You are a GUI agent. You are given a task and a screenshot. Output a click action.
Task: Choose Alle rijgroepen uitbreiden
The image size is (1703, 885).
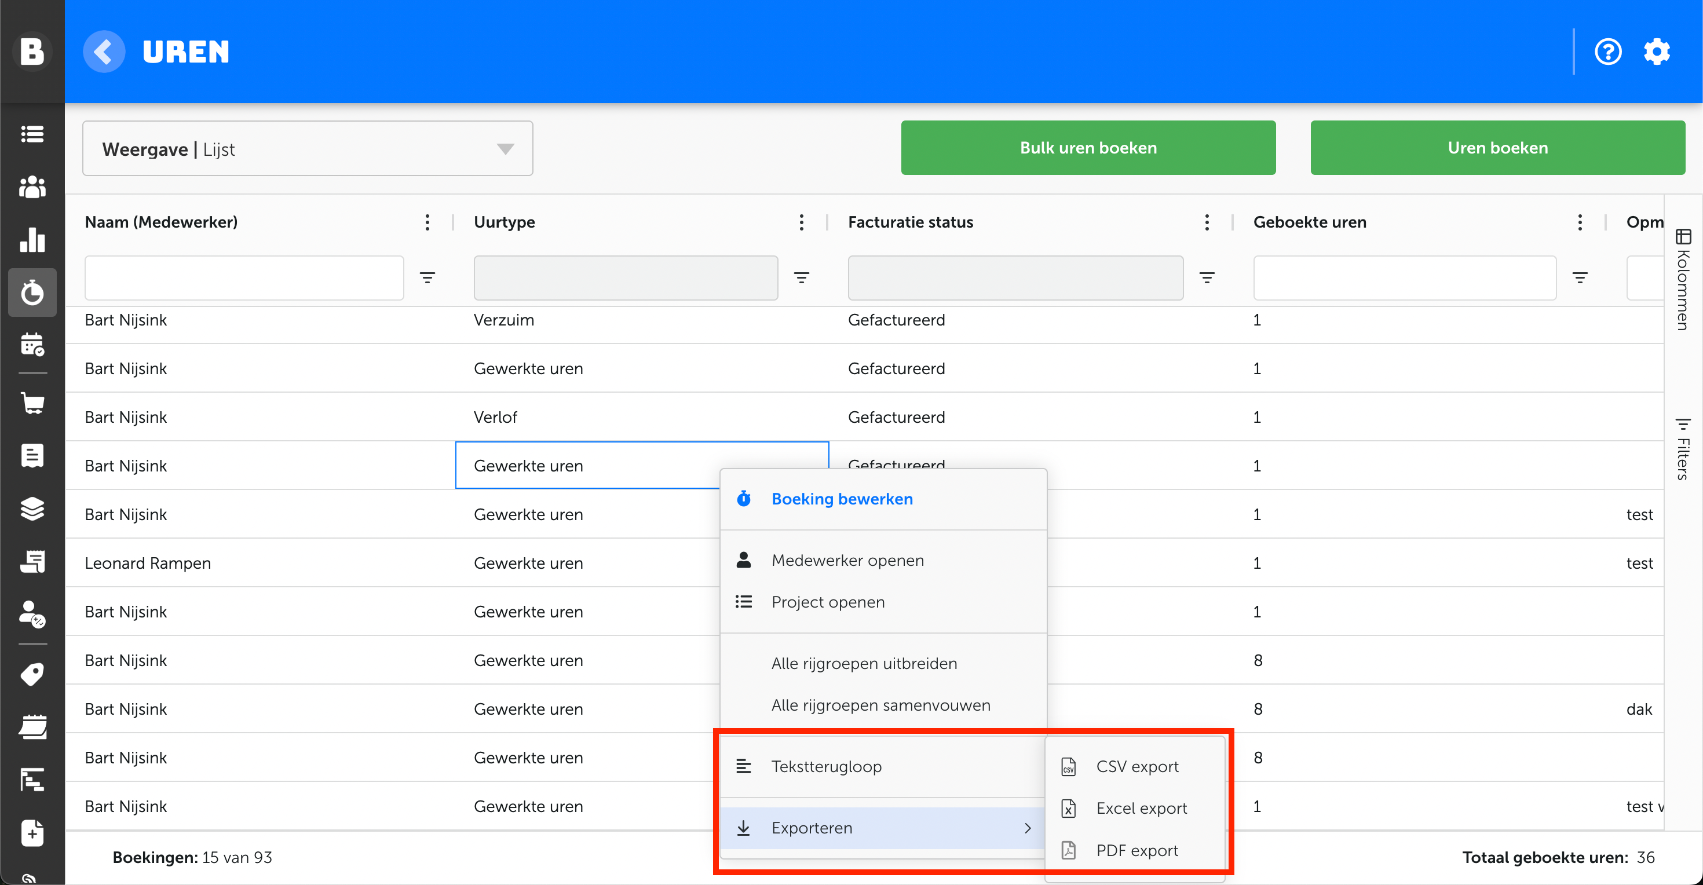(x=883, y=664)
